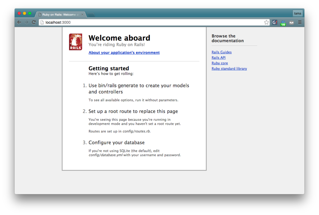Click the config/routes.rb text
Viewport: 319px width, 215px height.
[136, 131]
